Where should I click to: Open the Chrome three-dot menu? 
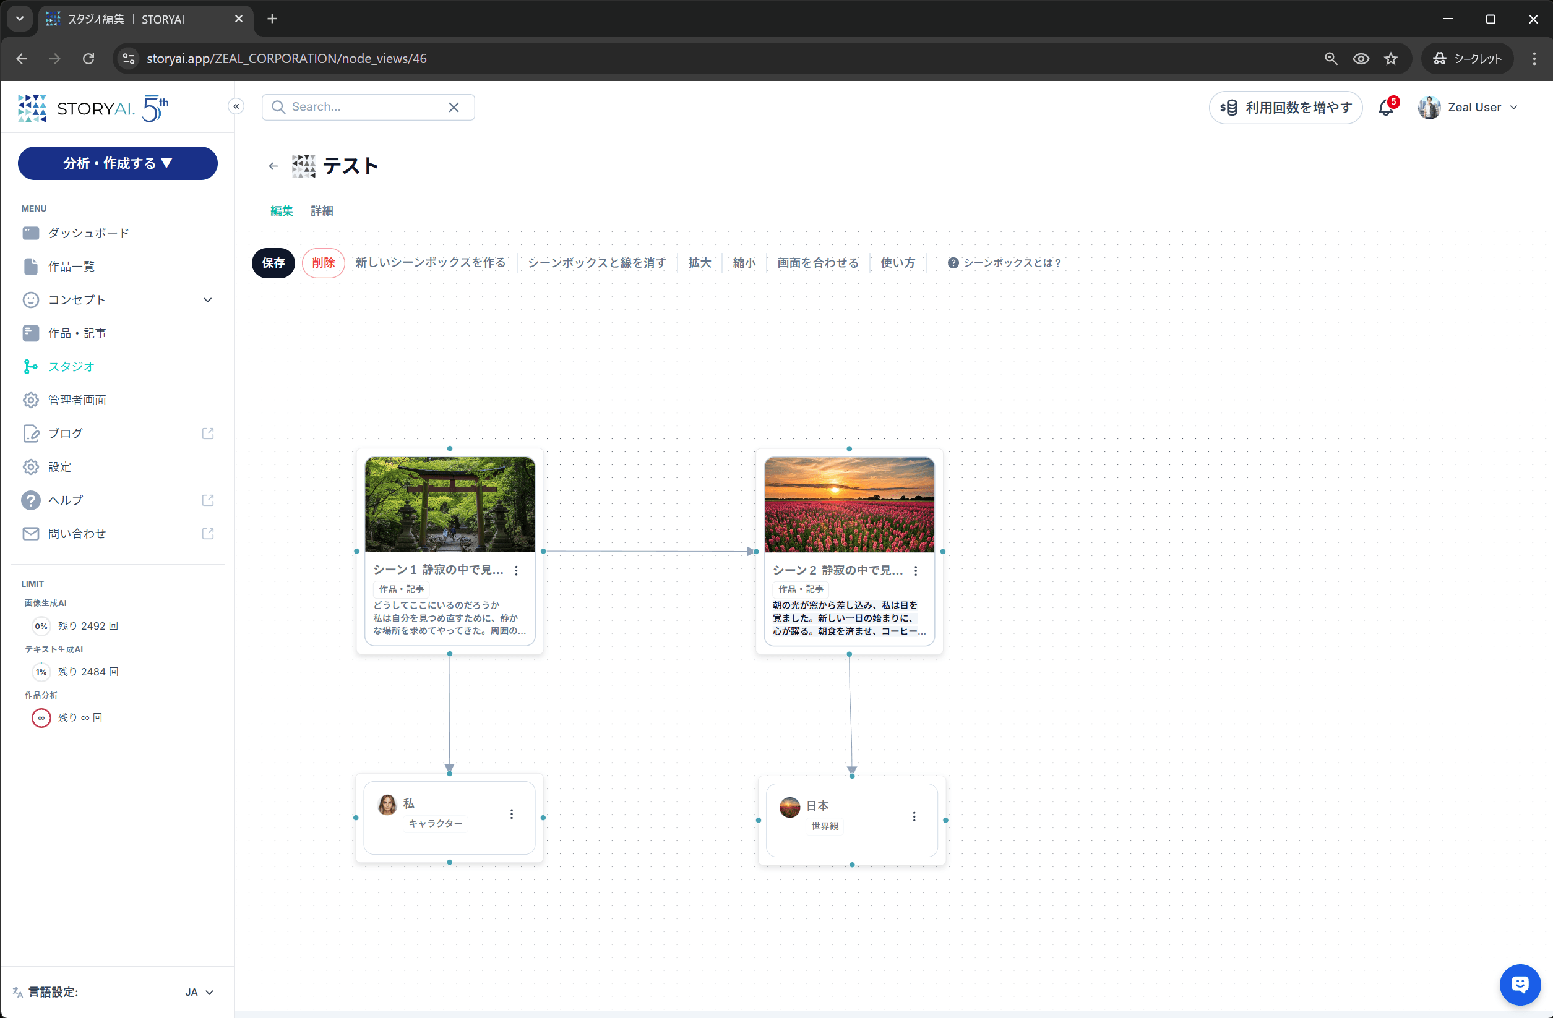click(x=1533, y=59)
